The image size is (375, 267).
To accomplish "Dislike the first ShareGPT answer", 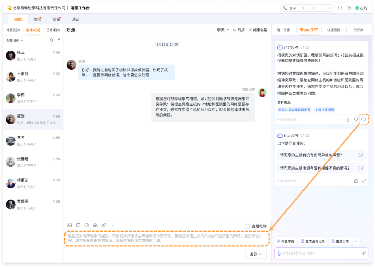I will point(356,119).
